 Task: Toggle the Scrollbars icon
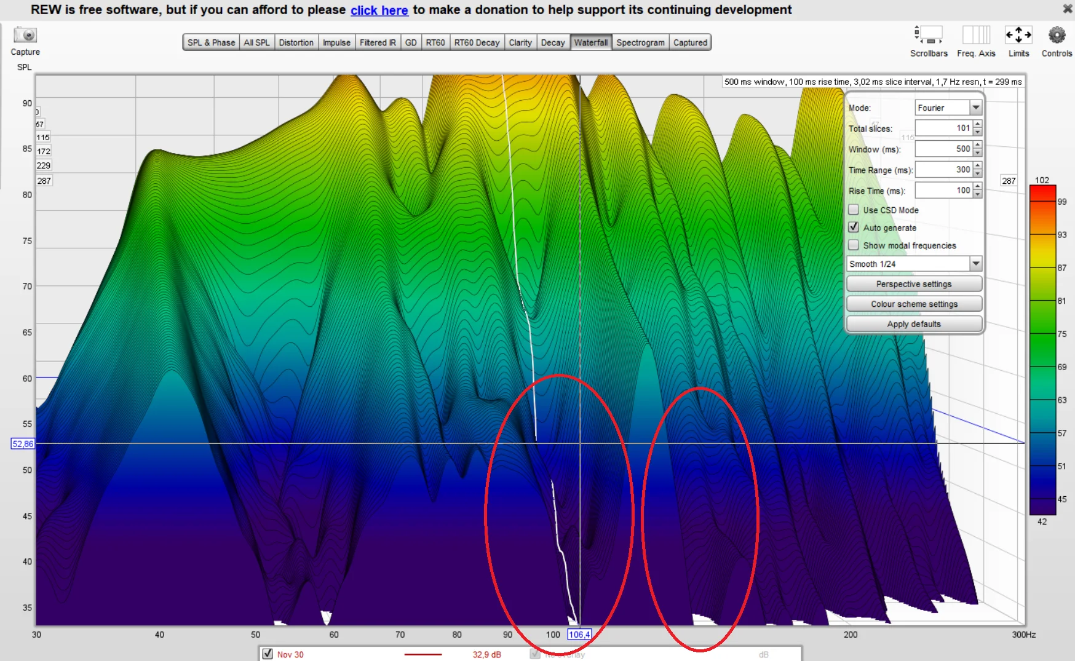pos(929,34)
